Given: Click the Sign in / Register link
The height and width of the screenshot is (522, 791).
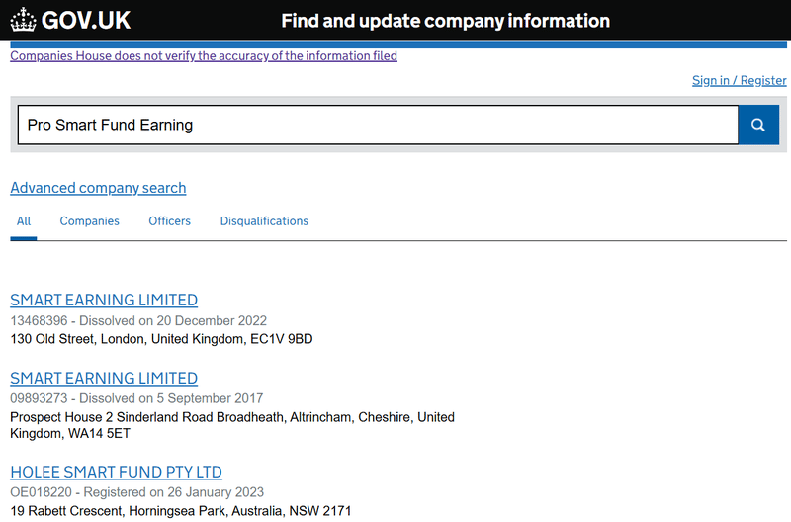Looking at the screenshot, I should [739, 80].
